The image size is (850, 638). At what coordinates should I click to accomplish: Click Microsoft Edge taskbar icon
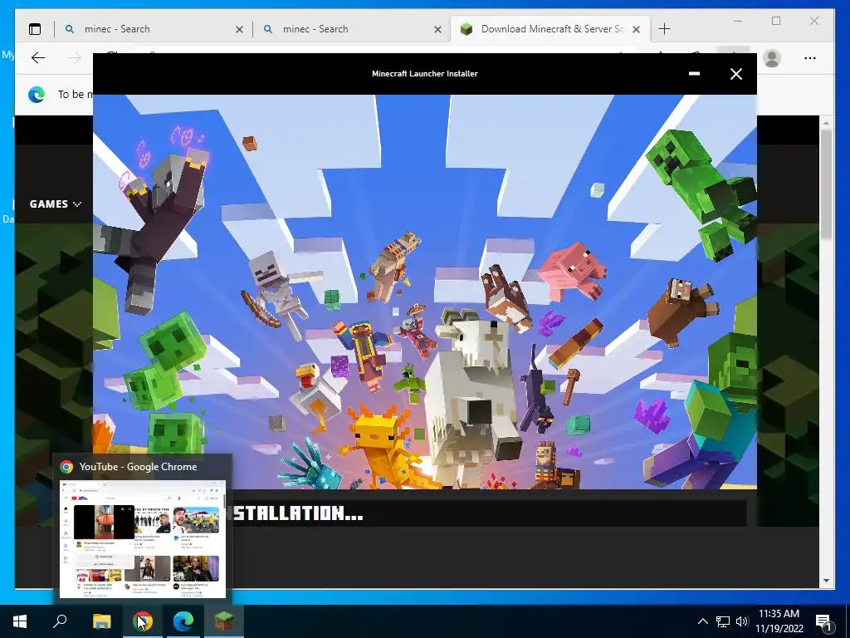point(183,621)
